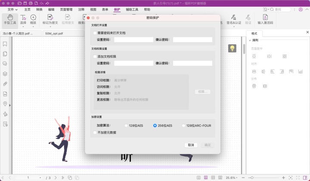Open the attachments paperclip panel in sidebar
Screen dimensions: 310x181
[5, 83]
